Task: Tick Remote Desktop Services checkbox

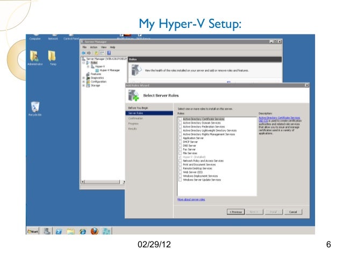Action: [180, 168]
